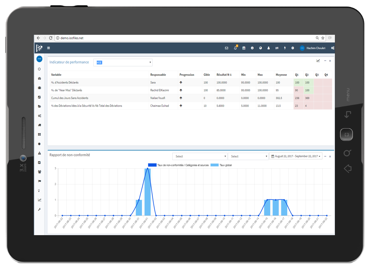Open the line chart icon in sidebar
The height and width of the screenshot is (268, 370).
(39, 200)
